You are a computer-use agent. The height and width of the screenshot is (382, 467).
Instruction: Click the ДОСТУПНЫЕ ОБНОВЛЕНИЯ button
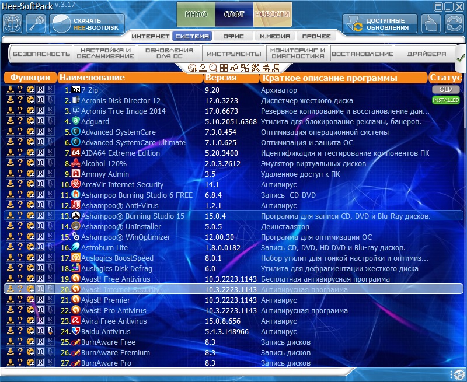coord(379,24)
